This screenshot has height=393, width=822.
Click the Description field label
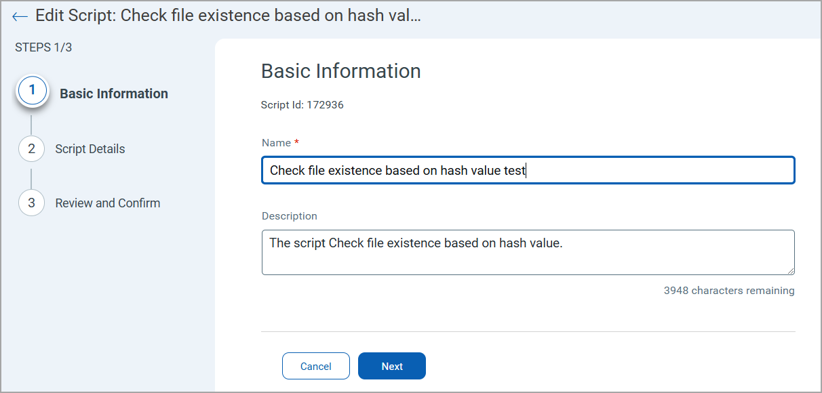coord(289,216)
